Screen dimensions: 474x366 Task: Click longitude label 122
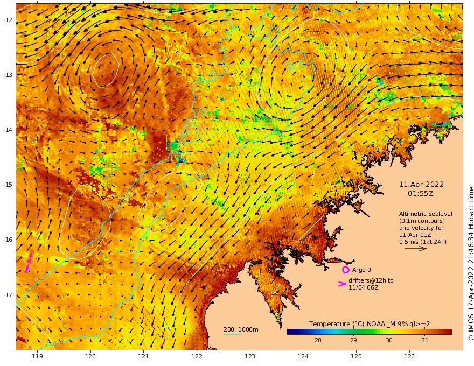click(197, 356)
